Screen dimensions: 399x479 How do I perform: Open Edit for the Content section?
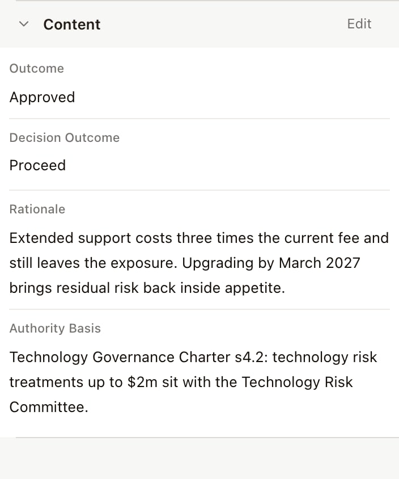(x=359, y=24)
